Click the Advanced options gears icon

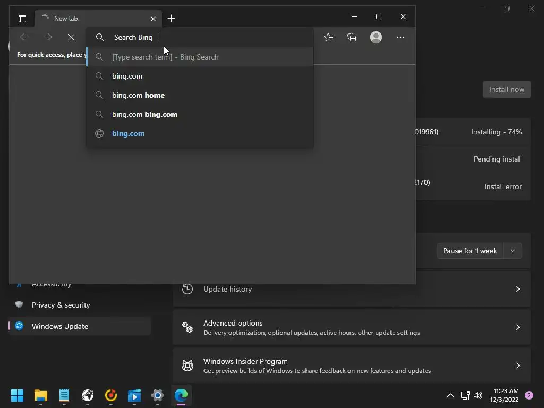[x=188, y=327]
